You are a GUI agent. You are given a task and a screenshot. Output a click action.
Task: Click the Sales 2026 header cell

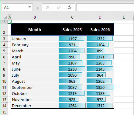100,29
